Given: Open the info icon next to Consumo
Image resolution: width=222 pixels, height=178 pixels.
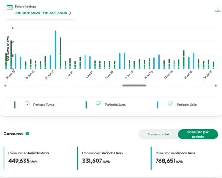Looking at the screenshot, I should tap(28, 133).
